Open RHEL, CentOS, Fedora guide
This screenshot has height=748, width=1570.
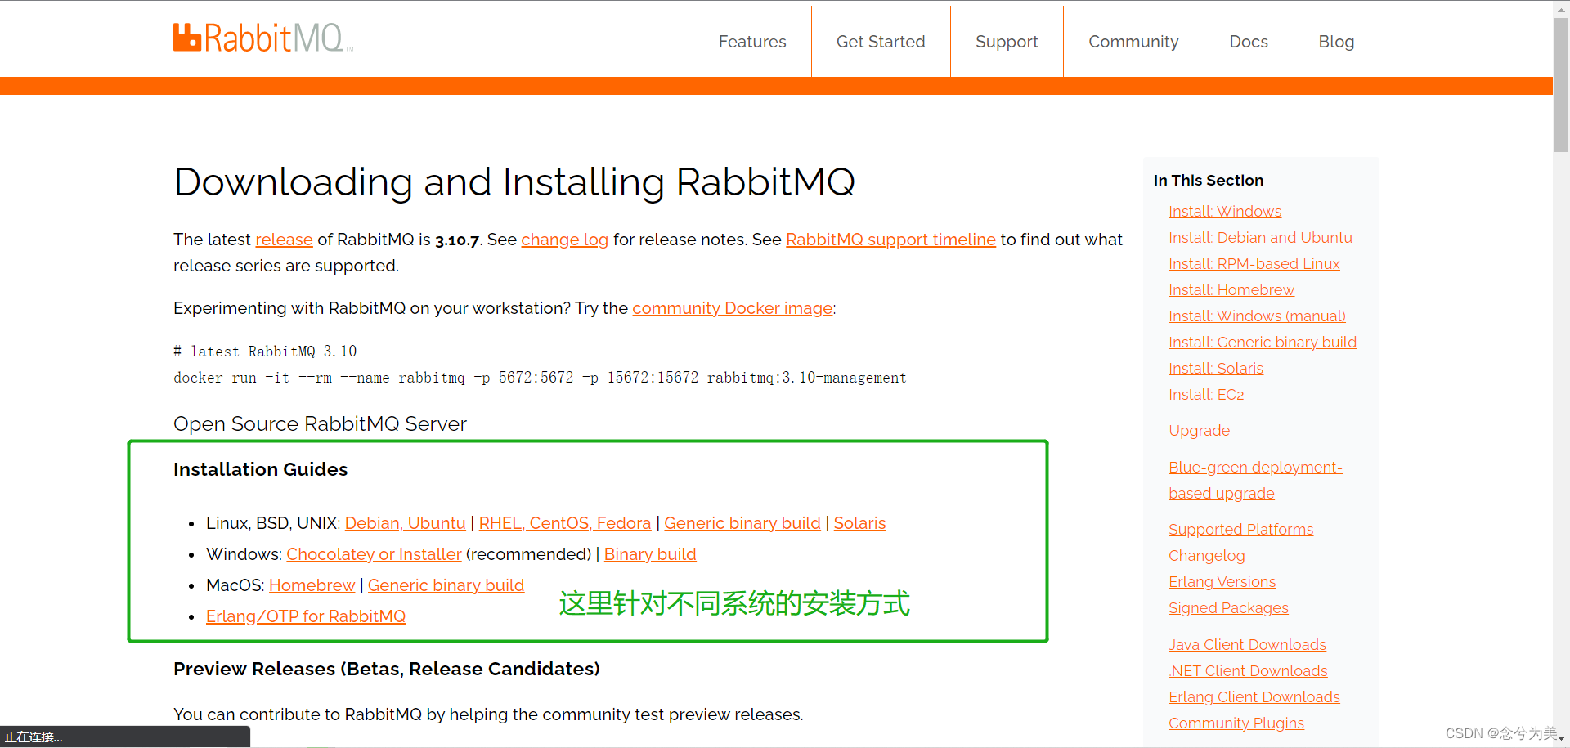[x=565, y=523]
